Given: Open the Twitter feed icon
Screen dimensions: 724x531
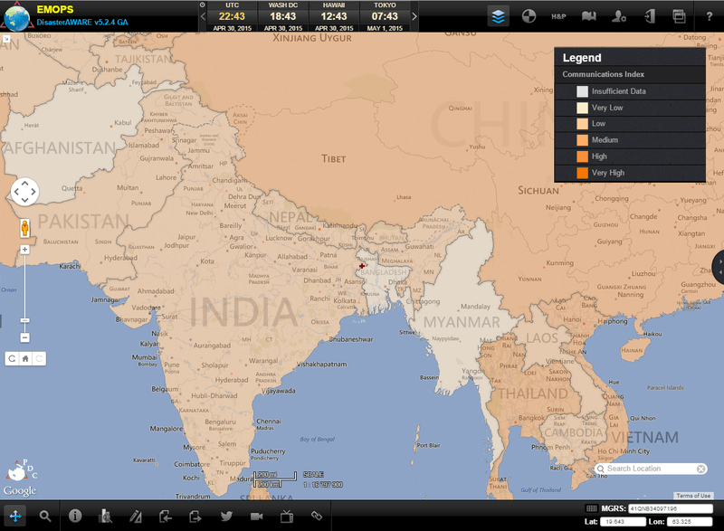Looking at the screenshot, I should pos(226,516).
